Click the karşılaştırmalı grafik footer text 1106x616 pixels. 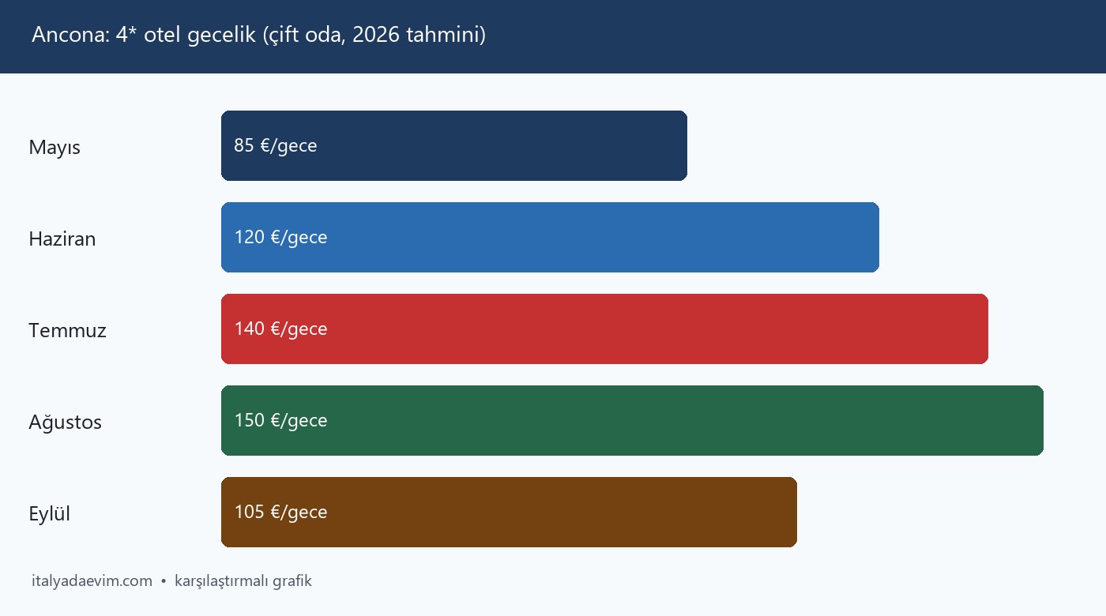coord(243,582)
